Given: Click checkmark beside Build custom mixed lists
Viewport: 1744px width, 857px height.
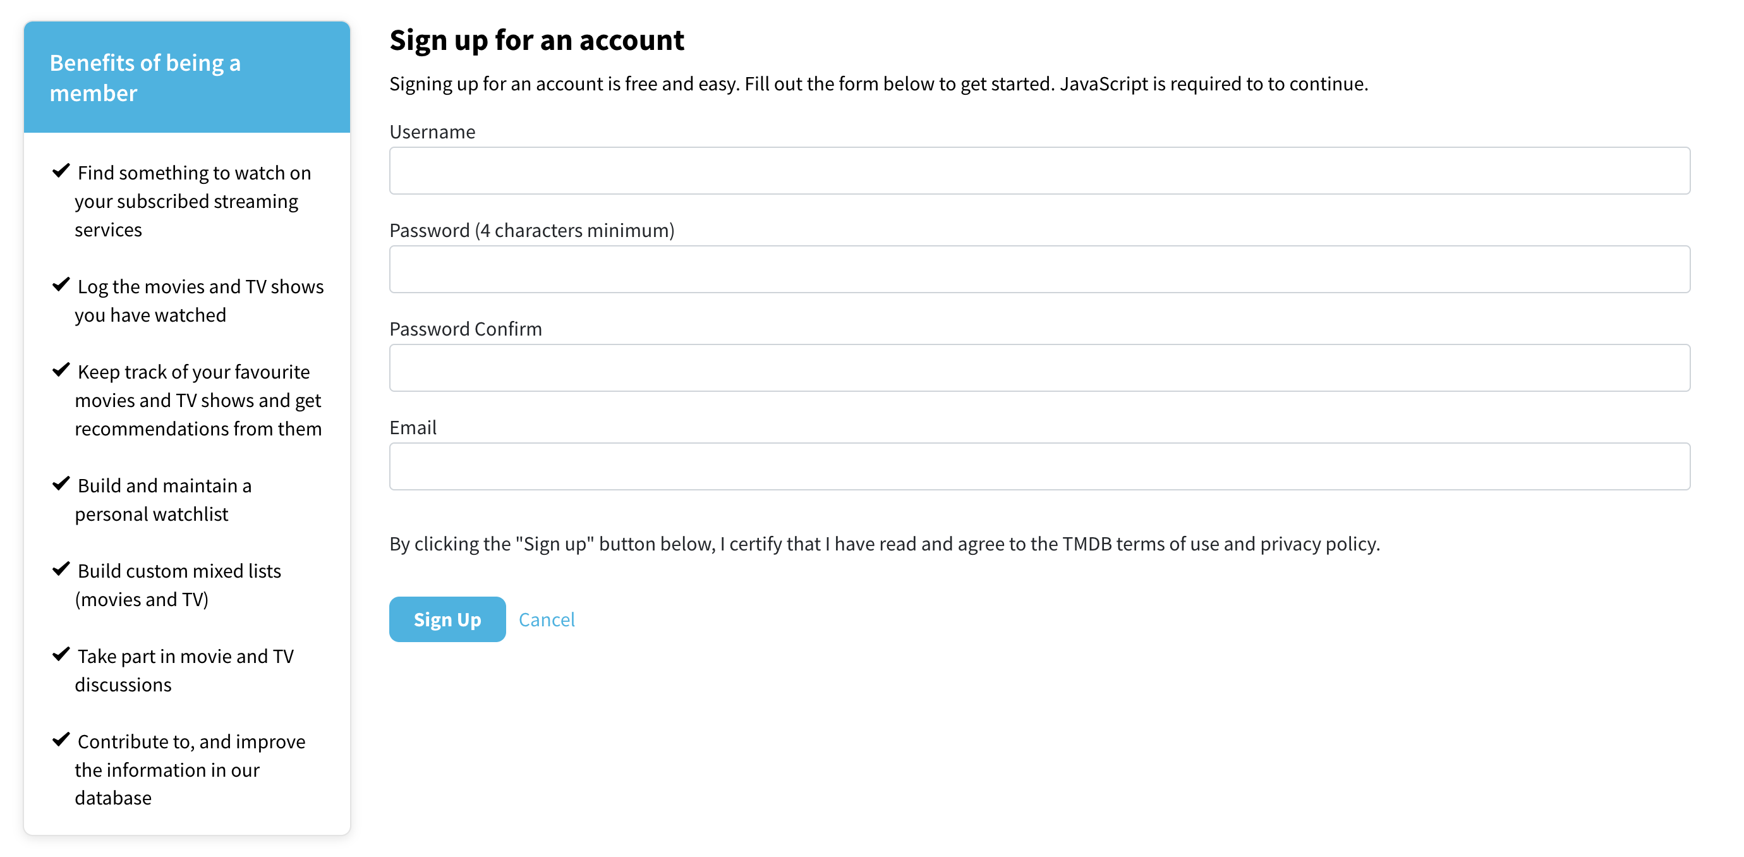Looking at the screenshot, I should click(61, 569).
